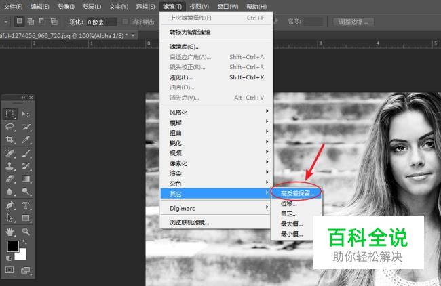441x286 pixels.
Task: Select the Eyedropper tool
Action: [x=26, y=139]
